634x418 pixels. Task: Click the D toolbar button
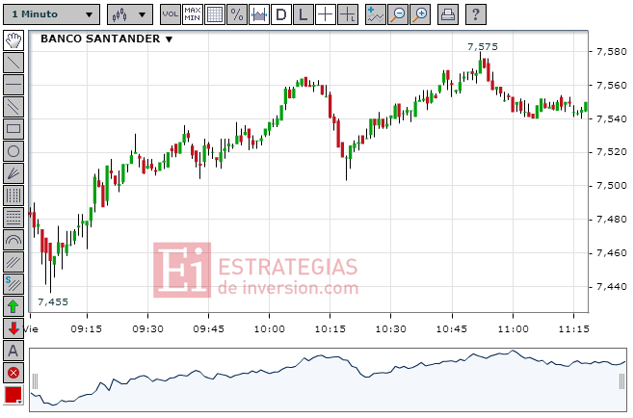coord(281,14)
